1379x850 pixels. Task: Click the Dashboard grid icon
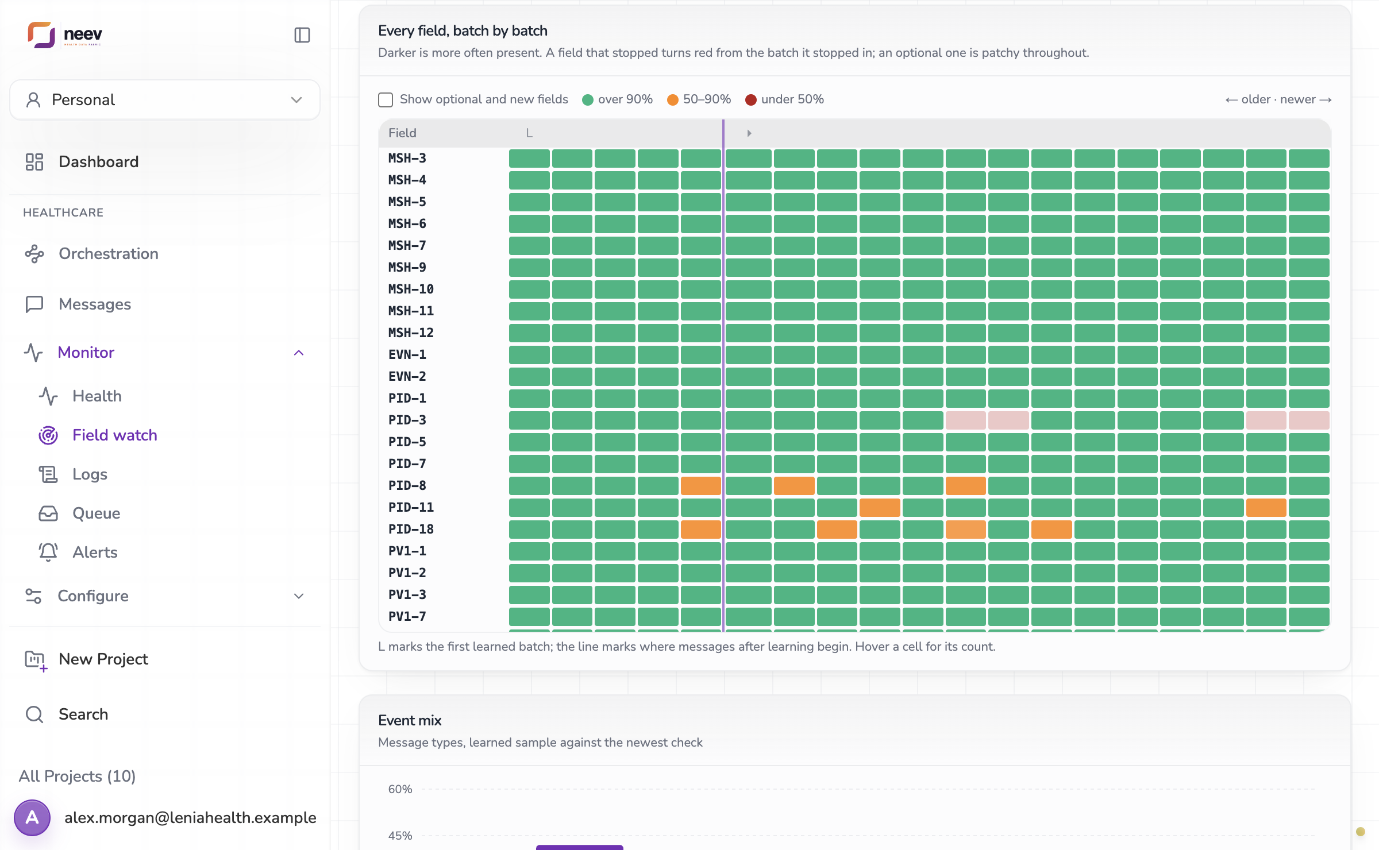[x=34, y=162]
